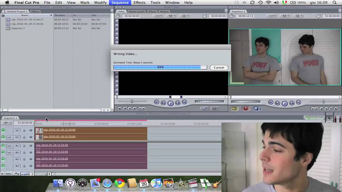Mute the A3 audio track

point(3,159)
